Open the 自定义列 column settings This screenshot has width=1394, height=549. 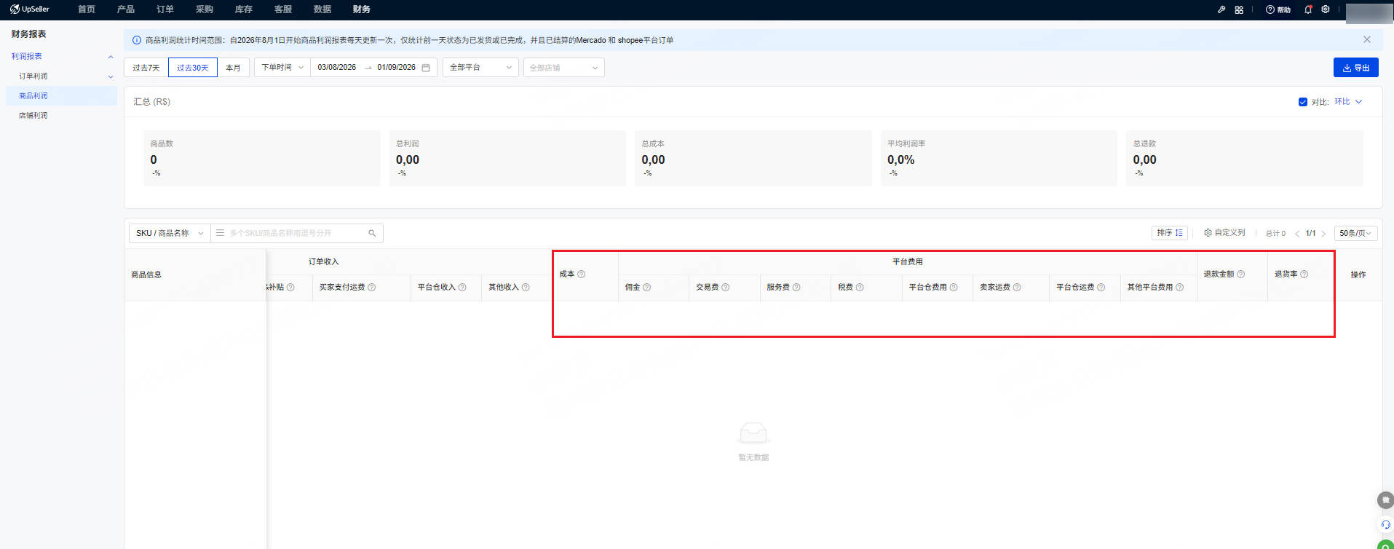point(1224,233)
